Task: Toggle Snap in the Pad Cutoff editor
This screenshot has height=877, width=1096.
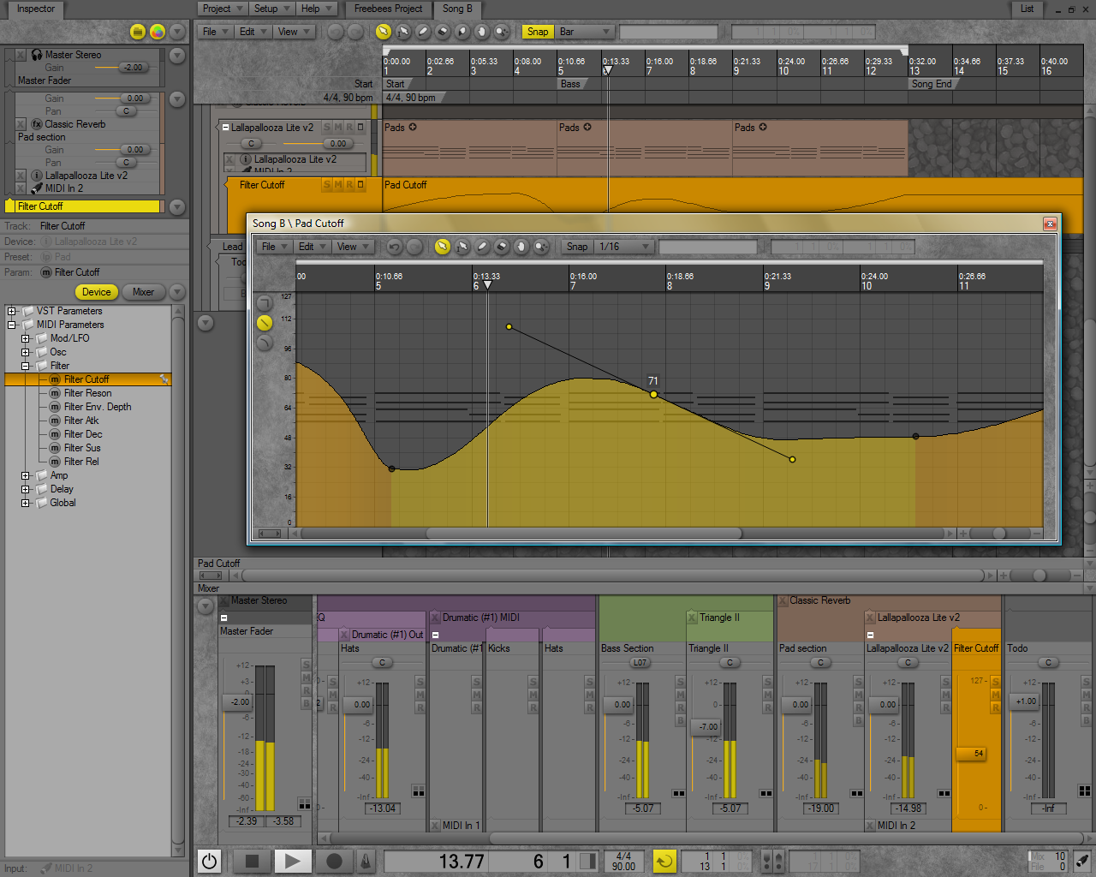Action: coord(577,247)
